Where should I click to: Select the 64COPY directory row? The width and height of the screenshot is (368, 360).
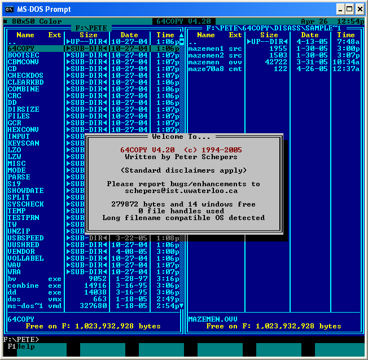tap(93, 49)
